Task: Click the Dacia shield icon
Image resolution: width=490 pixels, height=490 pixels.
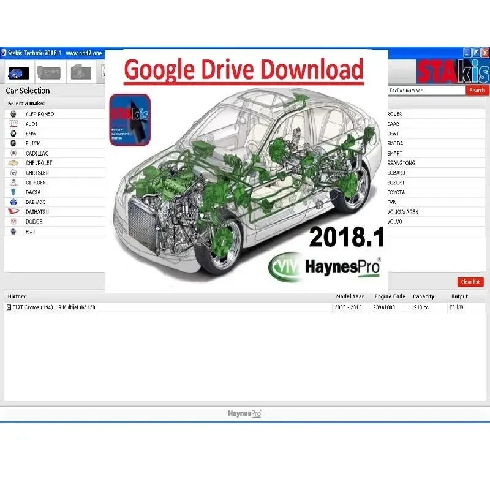Action: pyautogui.click(x=13, y=192)
